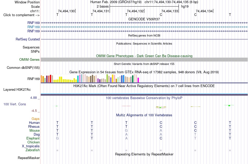Click the cyan bar in the GTEx chart
248x164 pixels.
pyautogui.click(x=78, y=79)
